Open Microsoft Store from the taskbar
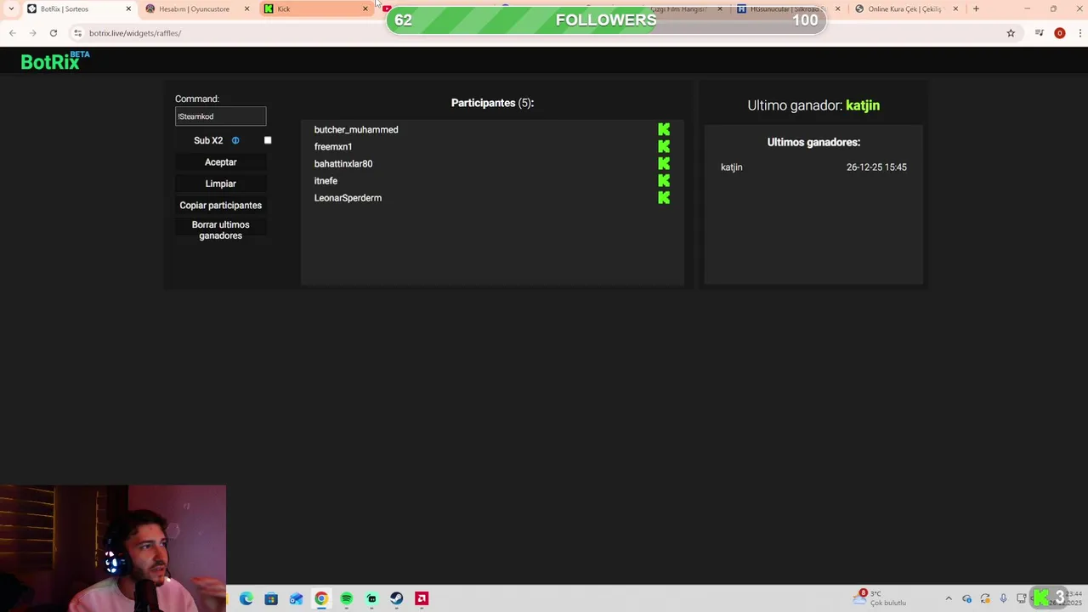 coord(271,598)
